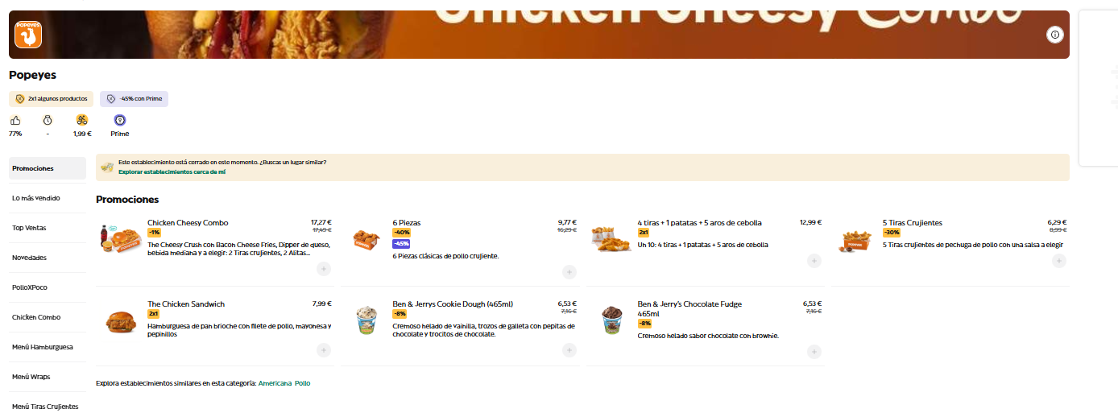Viewport: 1118px width, 413px height.
Task: Open the Ben & Jerrys Cookie Dough thumbnail
Action: click(x=366, y=320)
